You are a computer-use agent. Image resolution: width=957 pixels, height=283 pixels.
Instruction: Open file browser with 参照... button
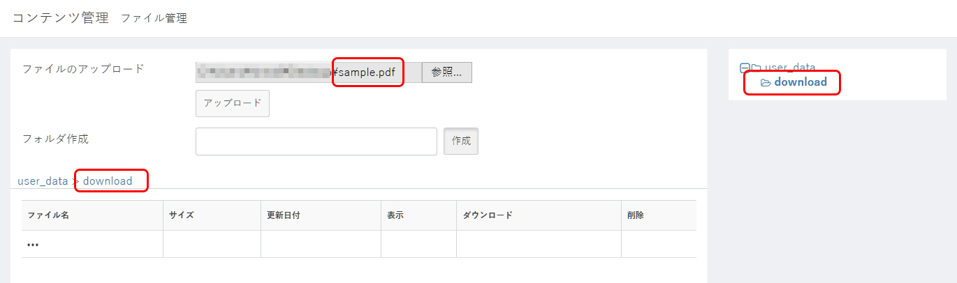pos(447,72)
